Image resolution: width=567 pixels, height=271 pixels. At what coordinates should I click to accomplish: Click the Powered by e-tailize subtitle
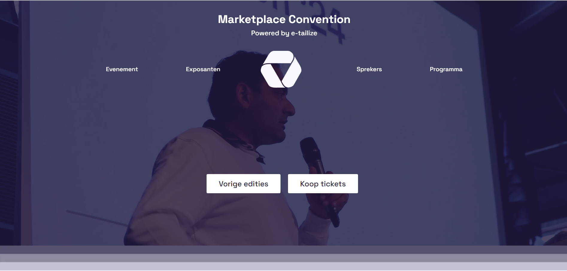pyautogui.click(x=284, y=33)
